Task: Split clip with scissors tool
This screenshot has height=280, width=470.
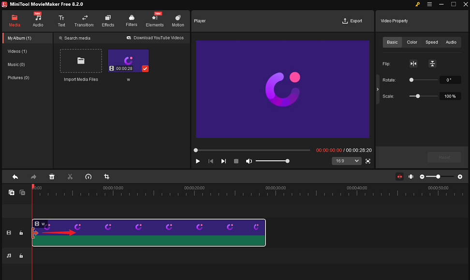Action: (x=70, y=177)
